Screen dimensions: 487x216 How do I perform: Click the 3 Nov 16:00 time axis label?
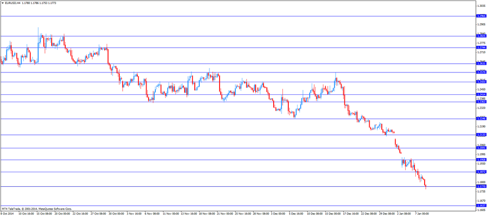(x=134, y=214)
